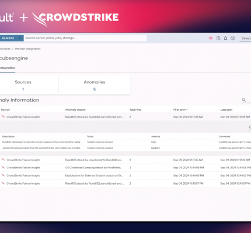Select the Rundll32 attack by JavaScriptViaRundll32 anomaly reason
The image size is (251, 233).
(94, 160)
